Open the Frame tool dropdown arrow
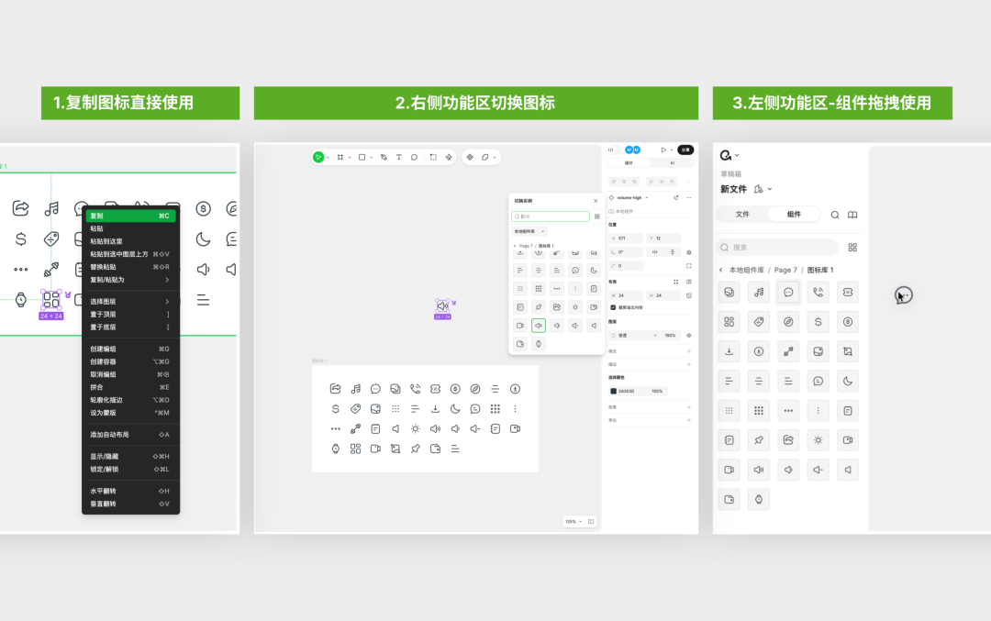Screen dimensions: 991x621 point(350,158)
